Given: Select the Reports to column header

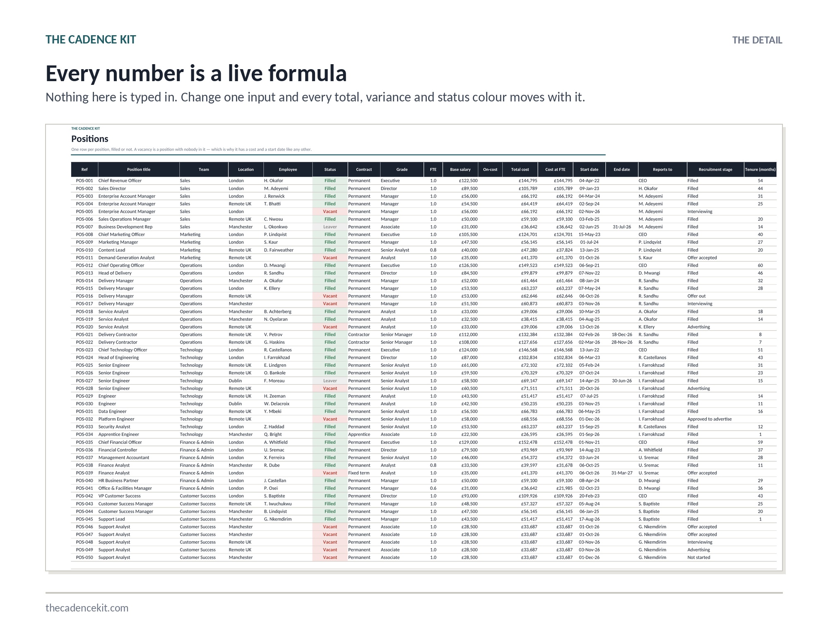Looking at the screenshot, I should (662, 169).
